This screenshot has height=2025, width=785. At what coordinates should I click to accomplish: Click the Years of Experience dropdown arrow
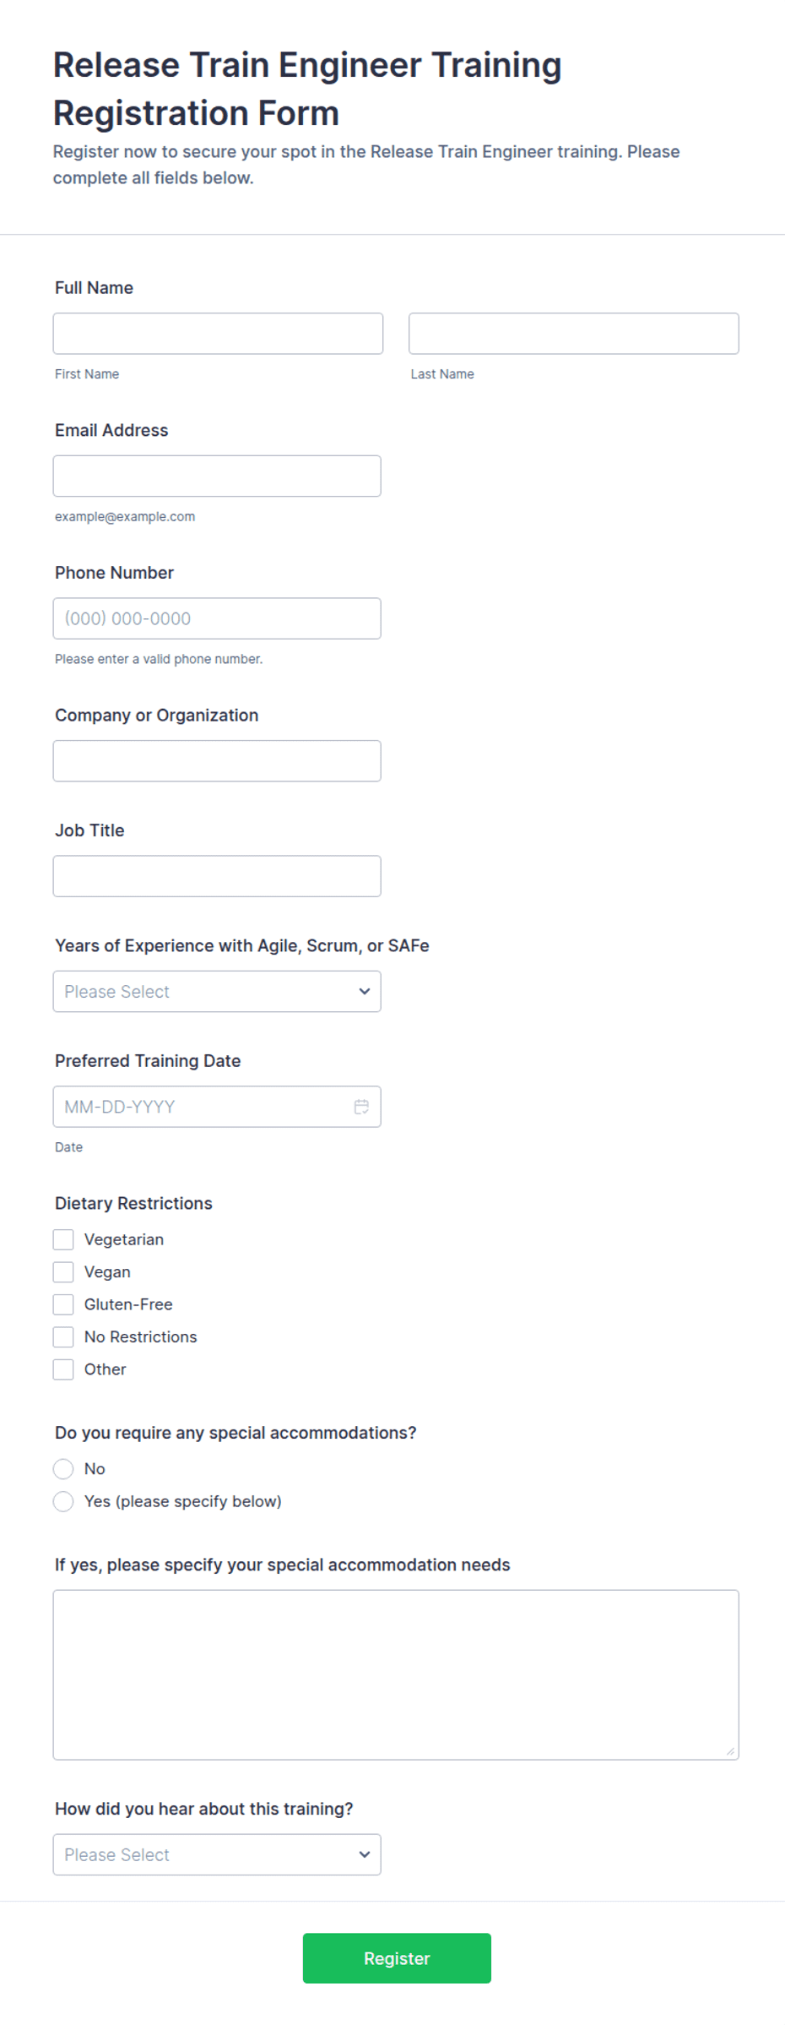pos(365,992)
